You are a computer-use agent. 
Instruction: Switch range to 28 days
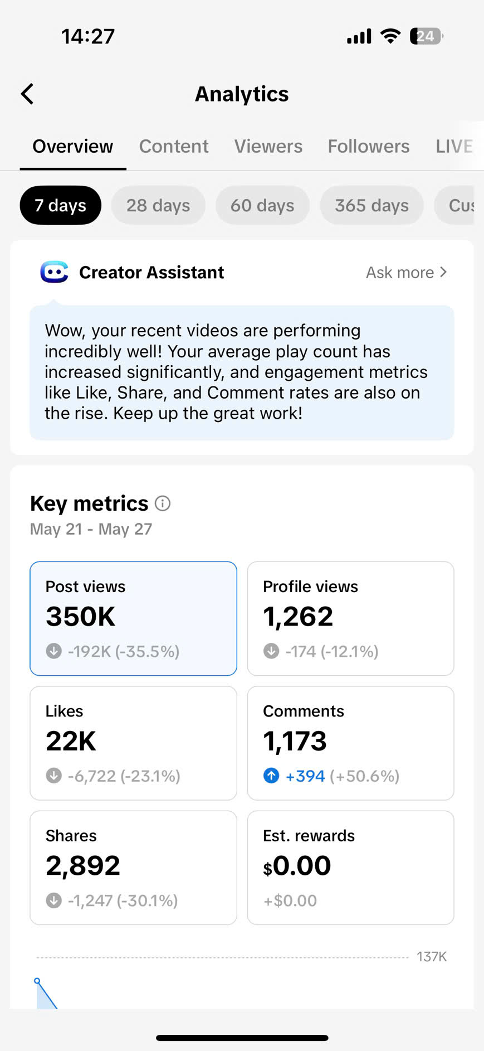158,205
